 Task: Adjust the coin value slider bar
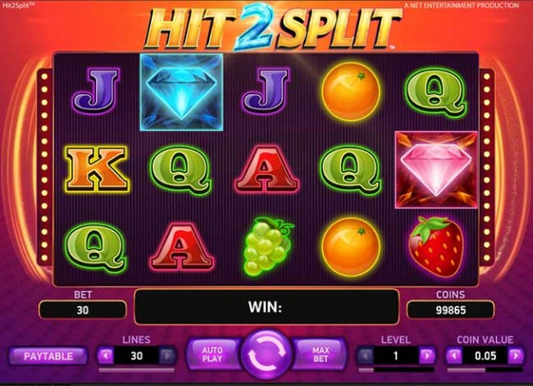485,370
